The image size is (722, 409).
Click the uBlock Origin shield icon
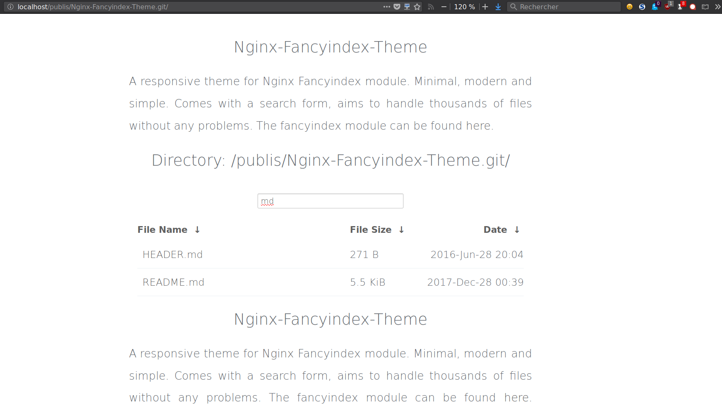668,6
